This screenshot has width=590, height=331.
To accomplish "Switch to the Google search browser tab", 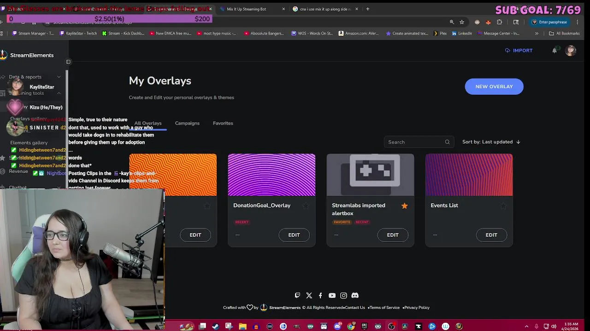I will 325,9.
